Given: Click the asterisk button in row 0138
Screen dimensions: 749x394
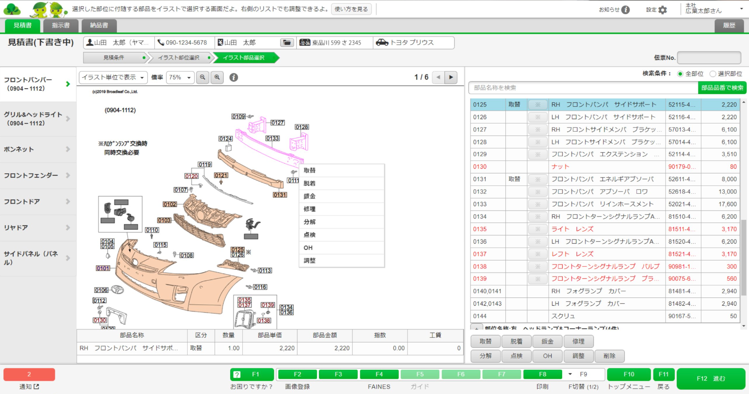Looking at the screenshot, I should click(538, 267).
